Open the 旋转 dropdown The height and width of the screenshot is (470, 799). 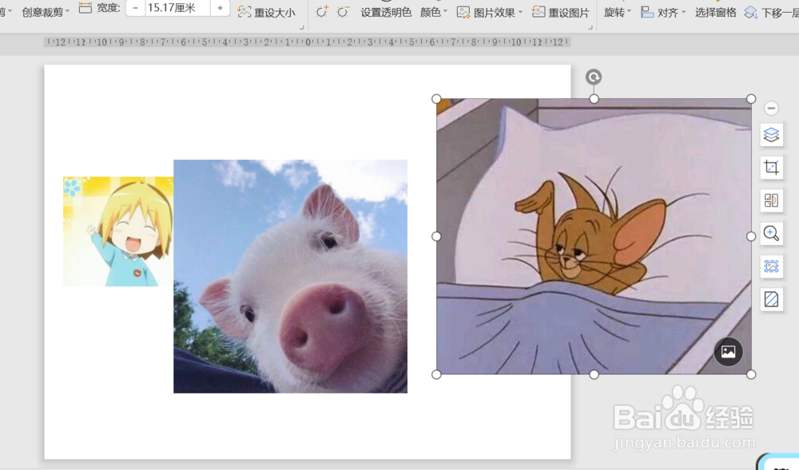coord(617,12)
